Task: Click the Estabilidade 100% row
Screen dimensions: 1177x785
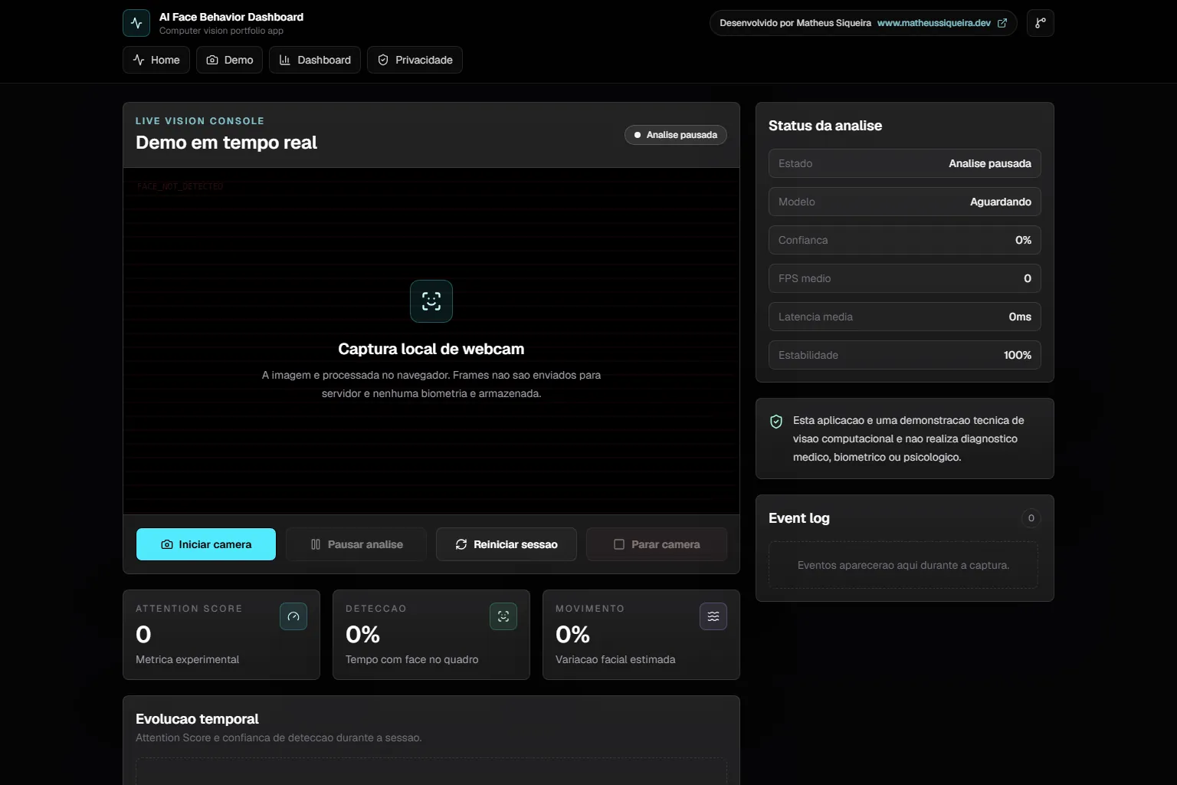Action: click(x=905, y=355)
